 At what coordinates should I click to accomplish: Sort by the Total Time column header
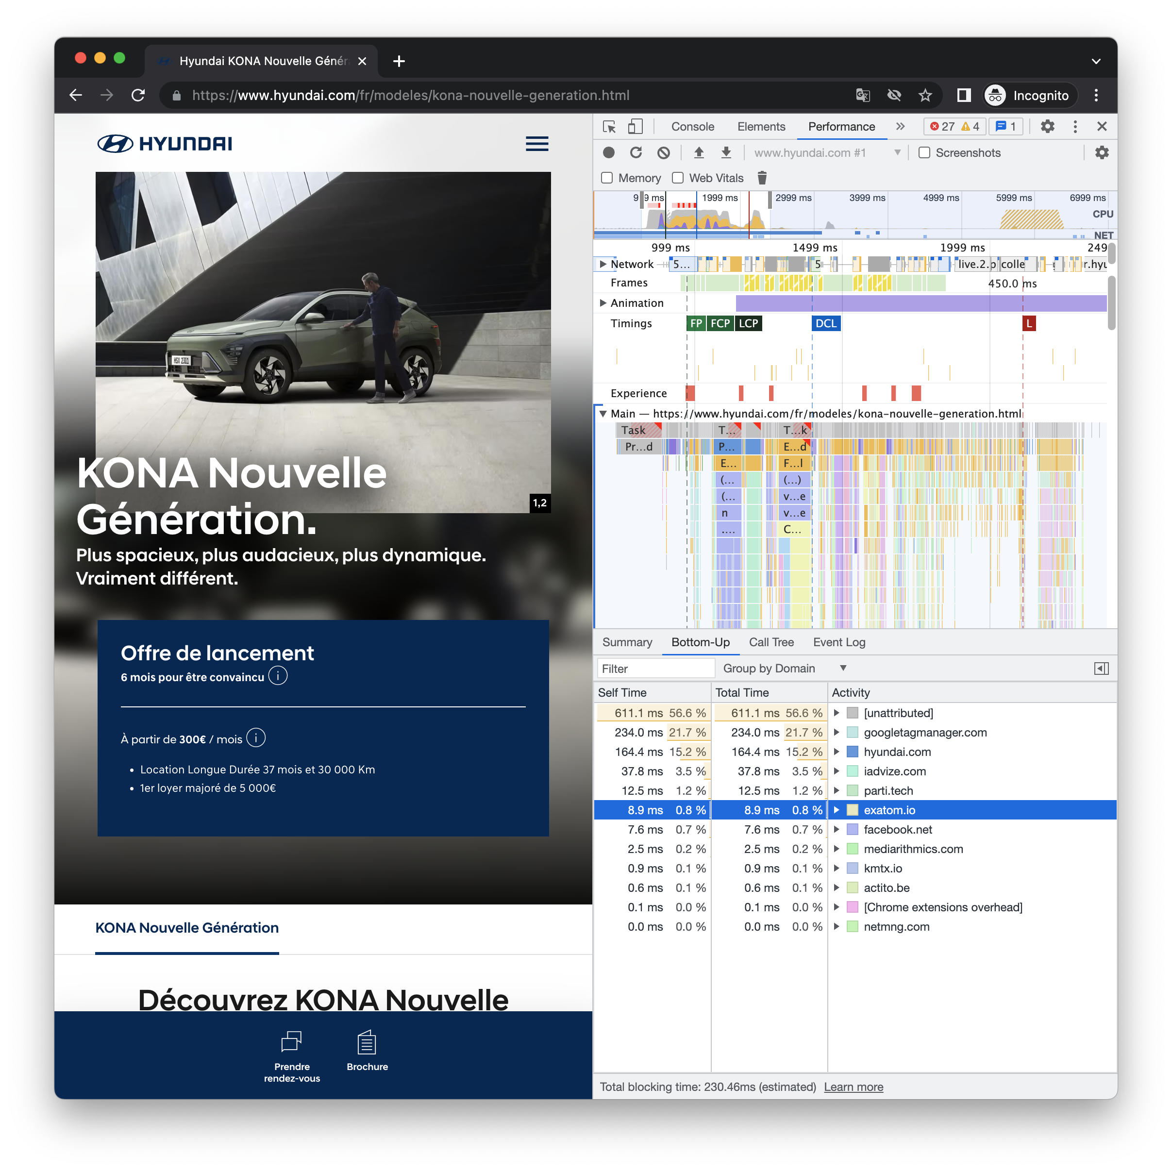tap(769, 692)
